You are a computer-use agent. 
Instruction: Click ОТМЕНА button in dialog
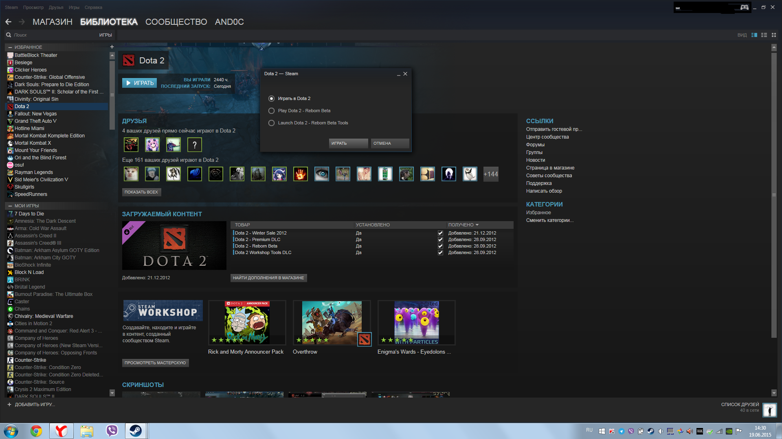pyautogui.click(x=390, y=143)
